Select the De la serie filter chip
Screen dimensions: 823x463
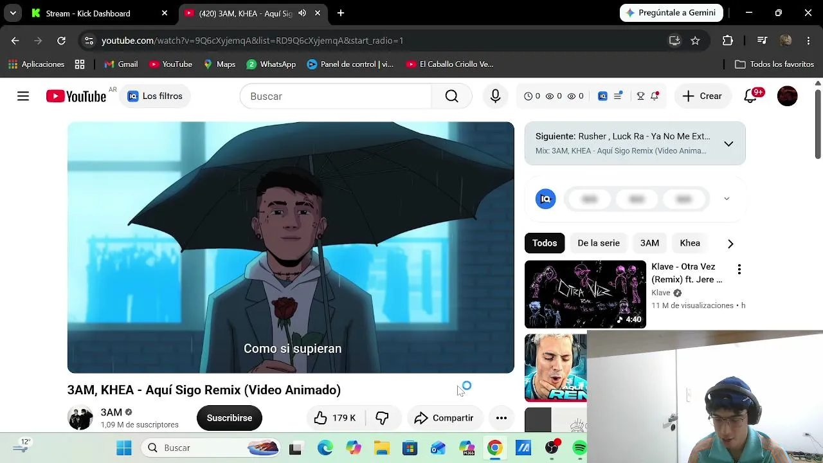tap(599, 243)
